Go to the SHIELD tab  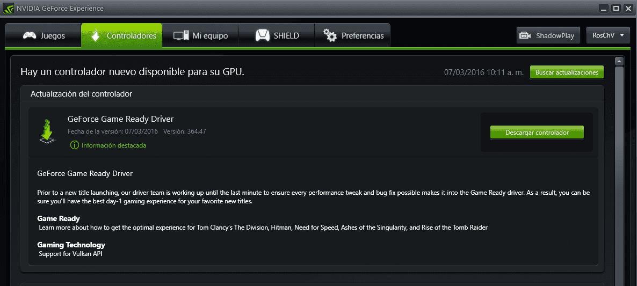point(276,36)
